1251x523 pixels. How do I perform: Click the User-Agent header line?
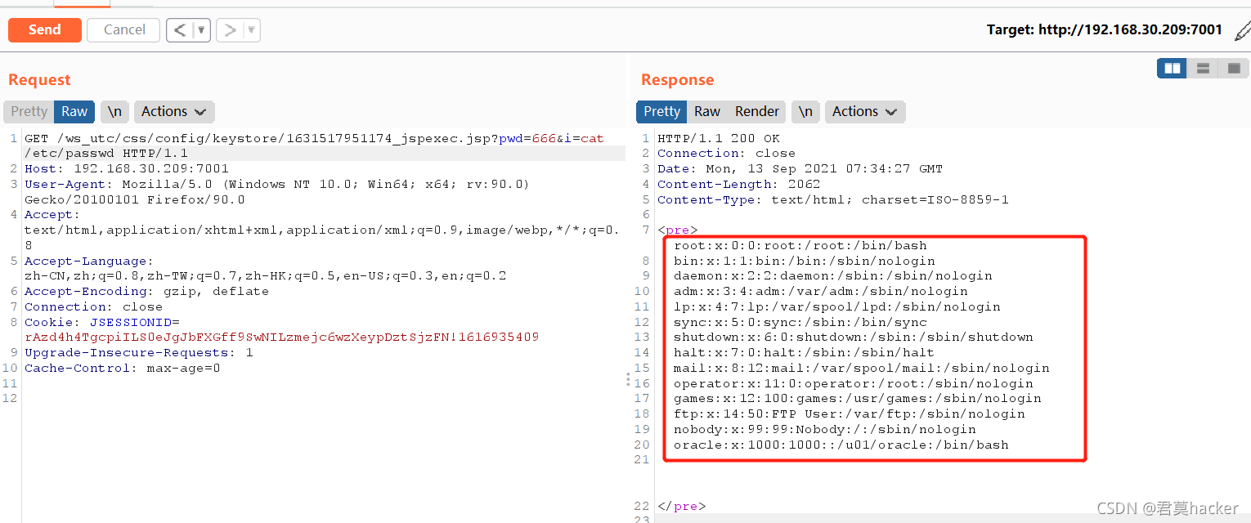pyautogui.click(x=277, y=191)
